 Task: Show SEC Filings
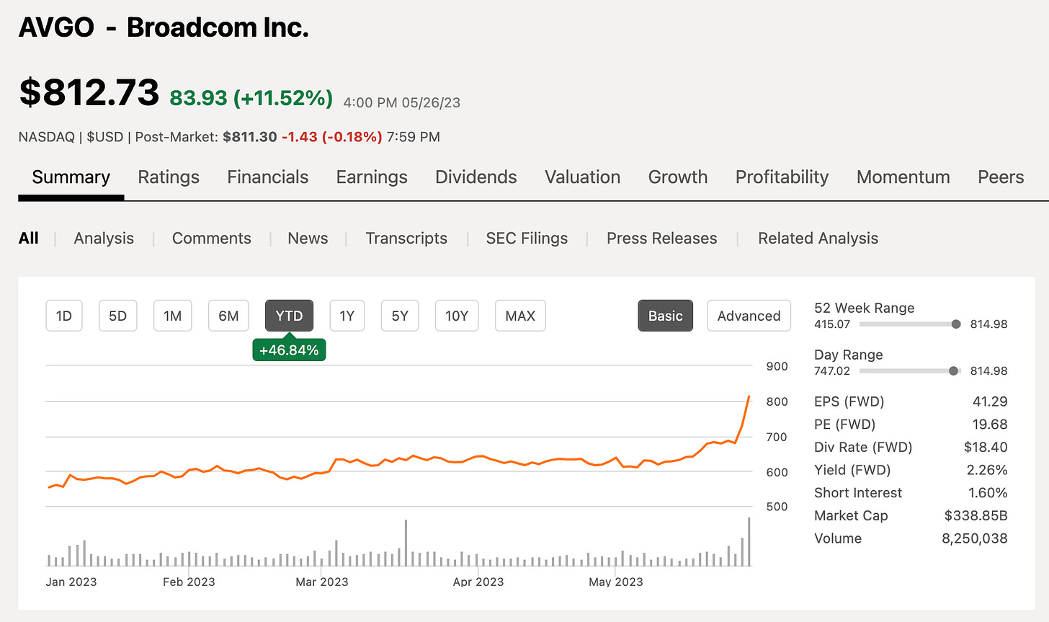tap(527, 239)
